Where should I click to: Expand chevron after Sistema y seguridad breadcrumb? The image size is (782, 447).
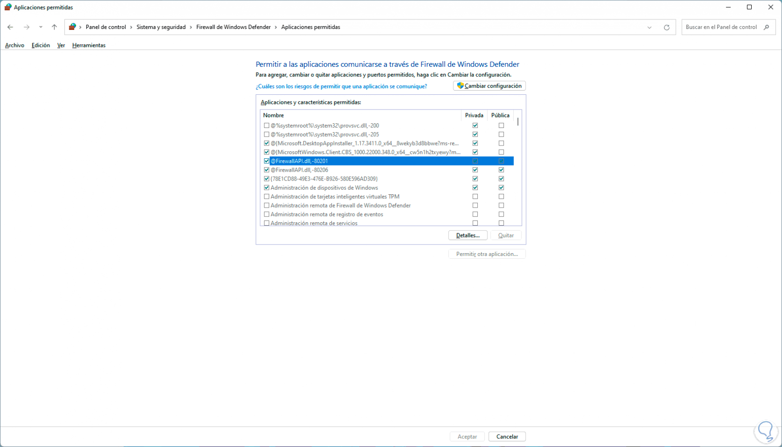191,27
